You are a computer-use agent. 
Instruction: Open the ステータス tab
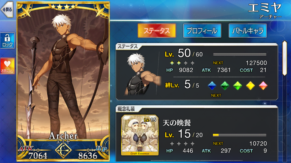[x=157, y=31]
